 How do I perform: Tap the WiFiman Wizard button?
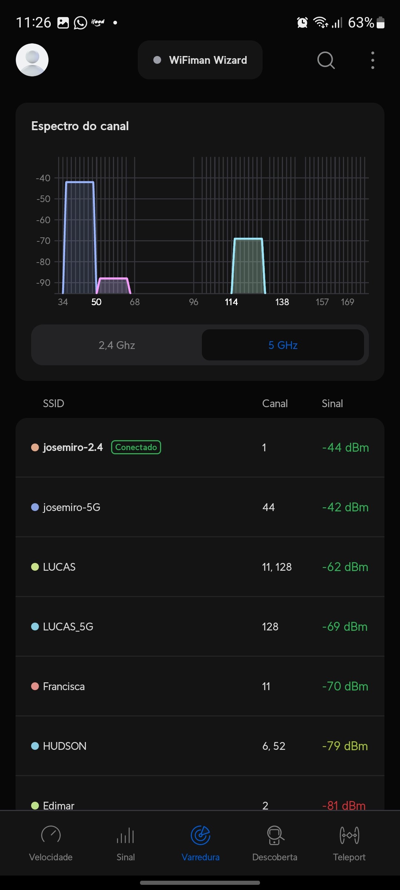(x=200, y=60)
